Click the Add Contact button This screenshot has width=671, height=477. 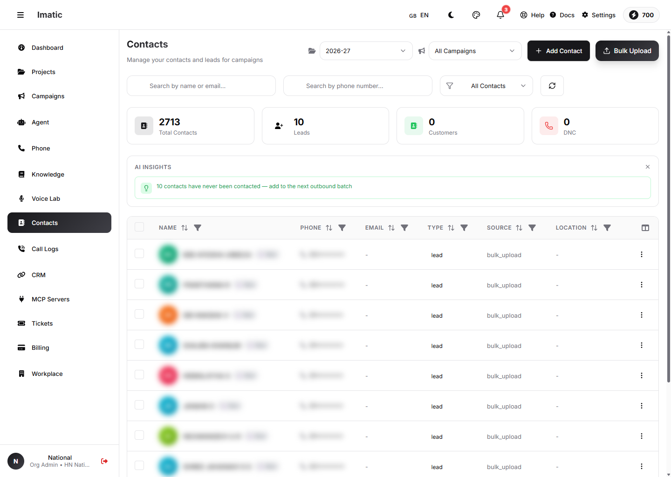[559, 51]
